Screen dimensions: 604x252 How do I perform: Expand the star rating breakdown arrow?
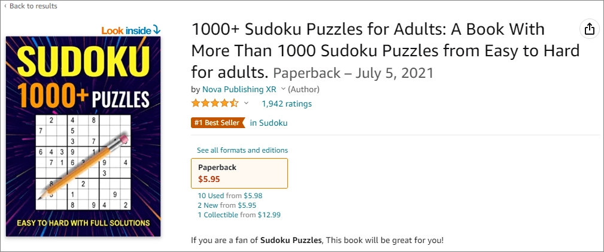[x=246, y=104]
